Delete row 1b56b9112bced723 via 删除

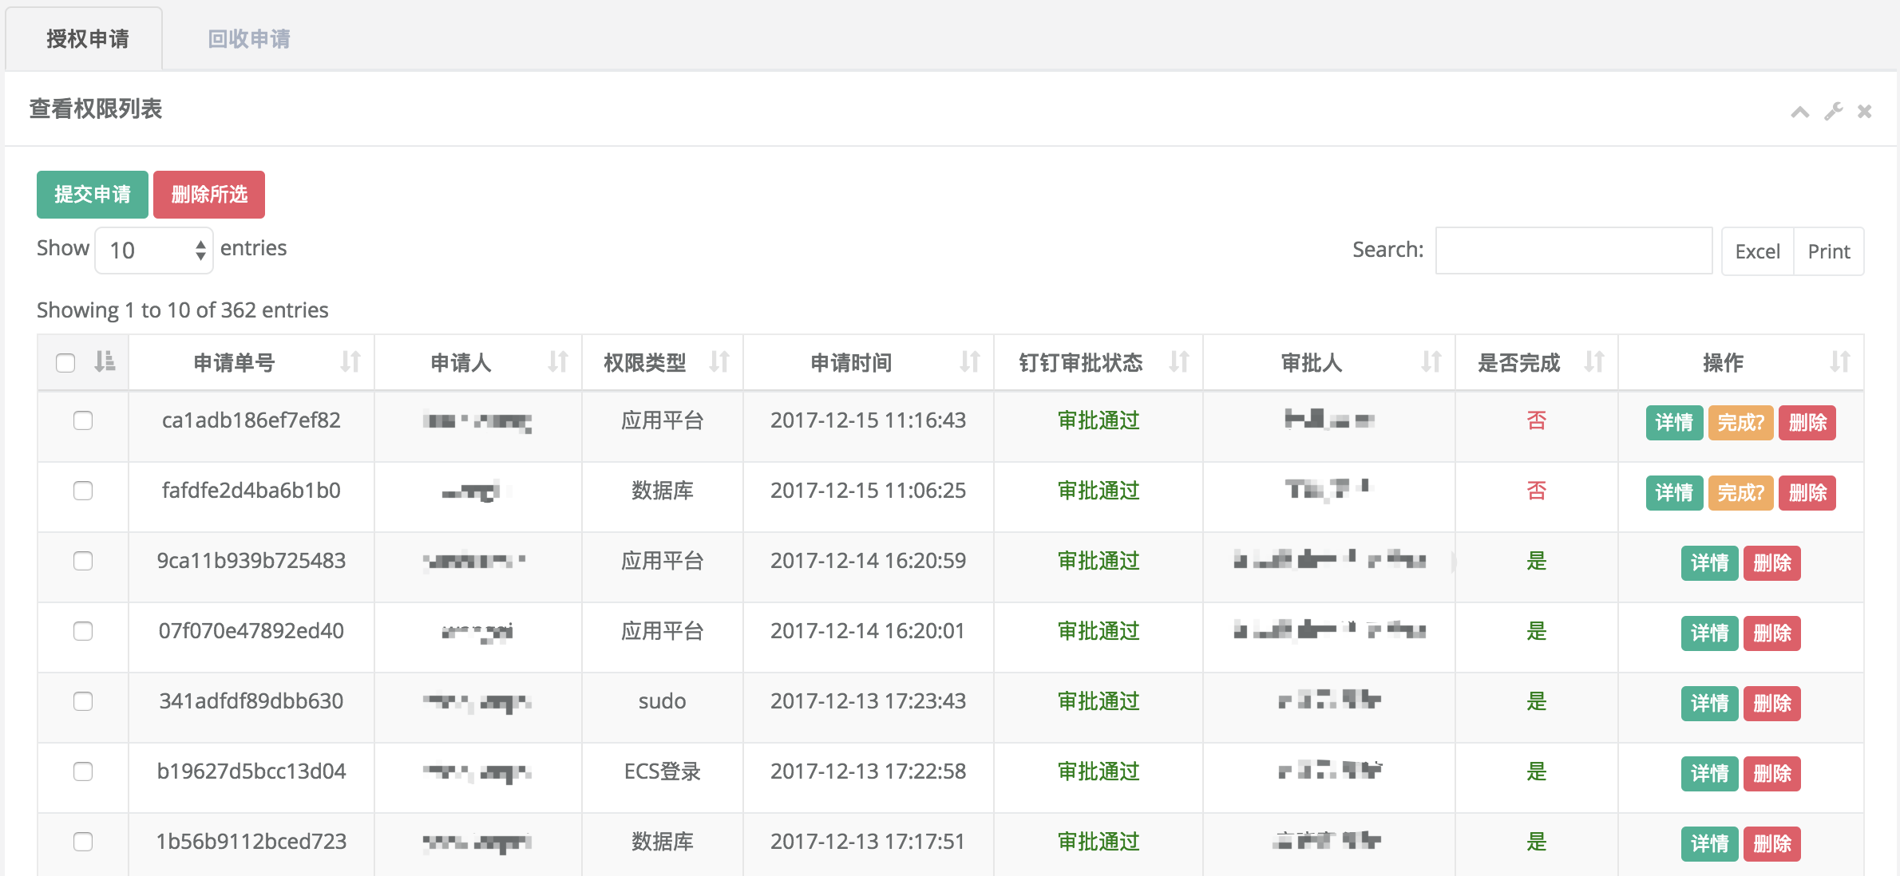tap(1772, 844)
